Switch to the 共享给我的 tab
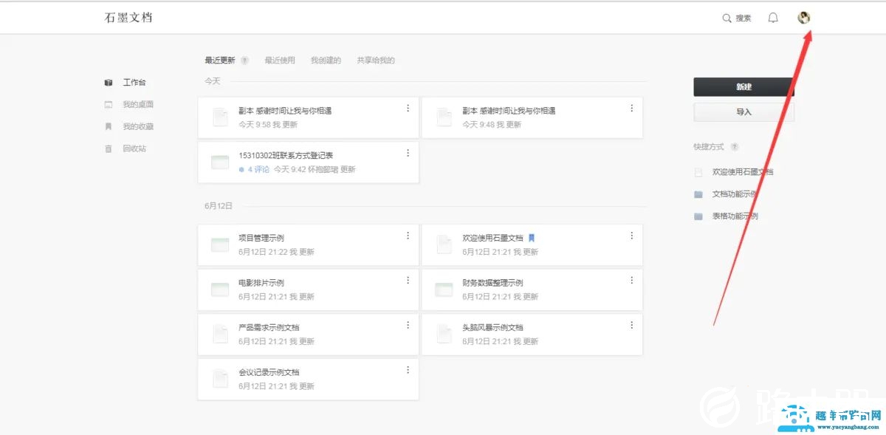886x435 pixels. (x=376, y=61)
